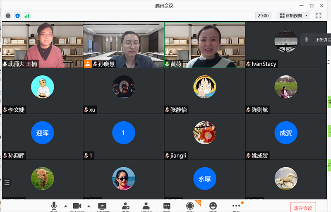
Task: Open the emoji reactions icon
Action: click(213, 206)
